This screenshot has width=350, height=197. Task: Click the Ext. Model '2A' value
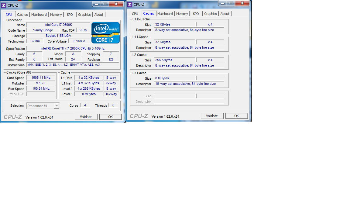click(73, 59)
